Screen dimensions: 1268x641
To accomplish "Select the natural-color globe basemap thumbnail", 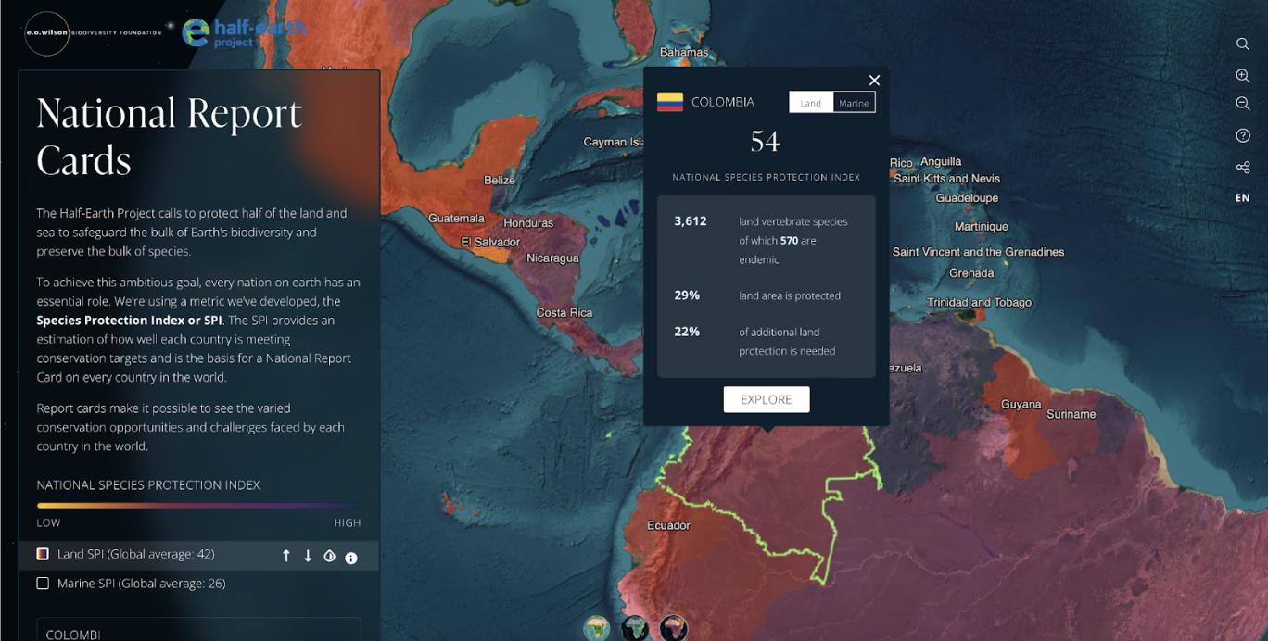I will pos(597,628).
